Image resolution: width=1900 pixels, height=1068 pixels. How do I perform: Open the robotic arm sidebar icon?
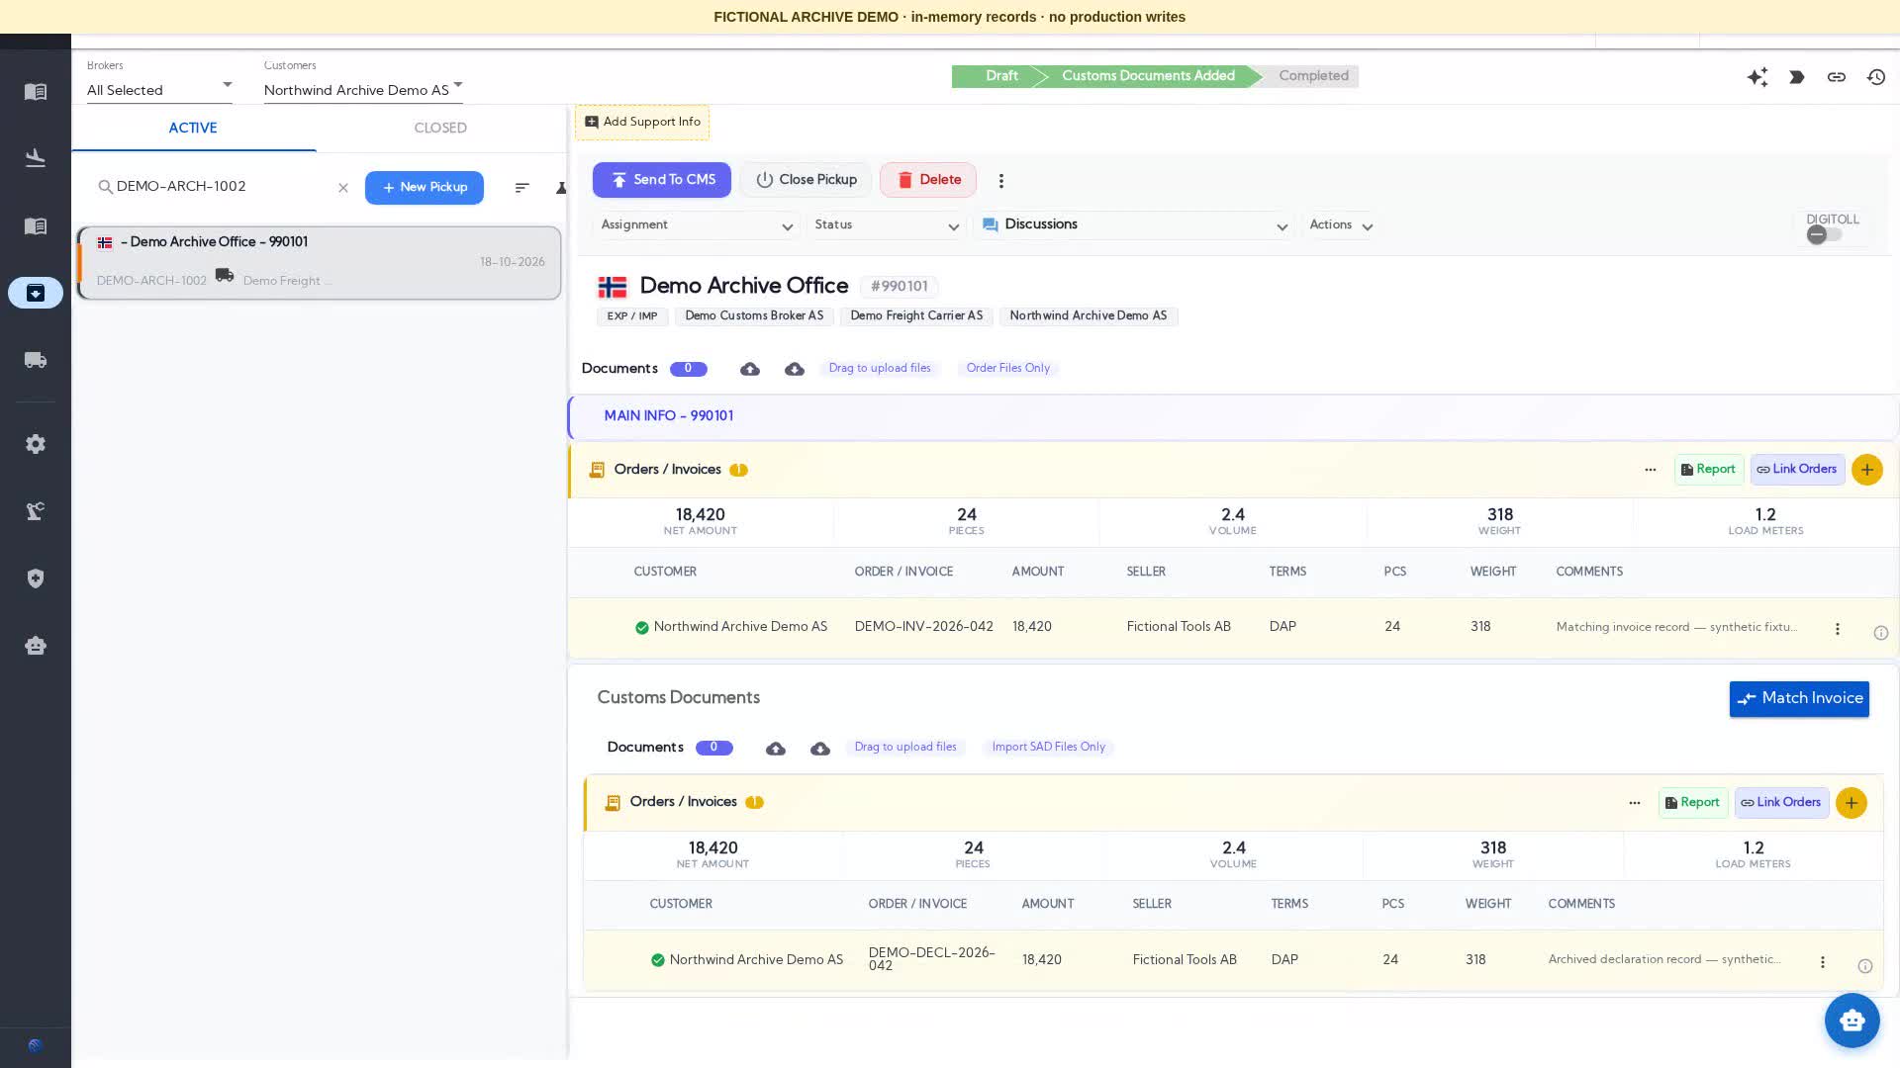(x=36, y=511)
